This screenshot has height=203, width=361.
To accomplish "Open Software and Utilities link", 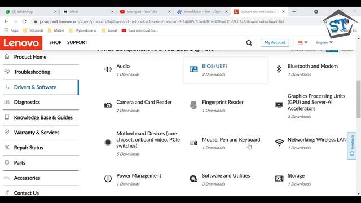I will pos(226,175).
